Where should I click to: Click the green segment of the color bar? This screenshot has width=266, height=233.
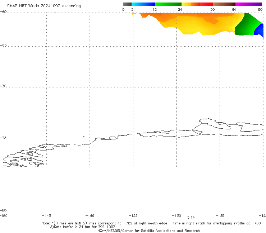(x=168, y=4)
